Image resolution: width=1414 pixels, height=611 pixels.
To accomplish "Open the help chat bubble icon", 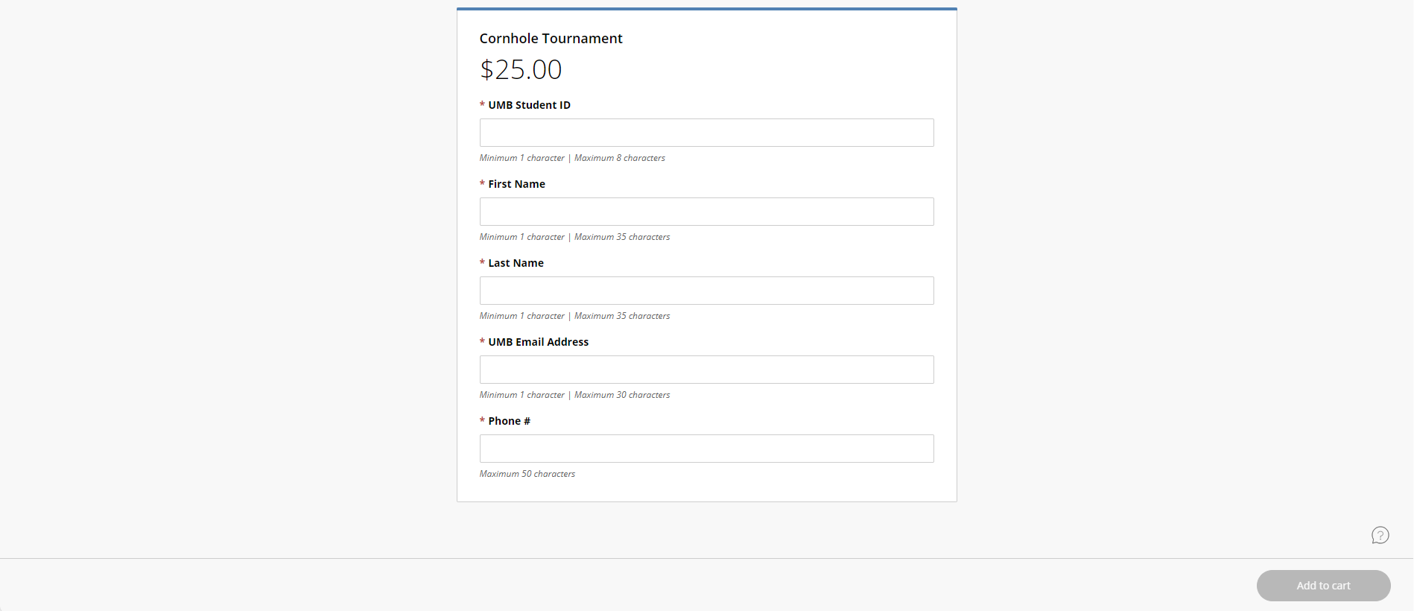I will click(1380, 535).
